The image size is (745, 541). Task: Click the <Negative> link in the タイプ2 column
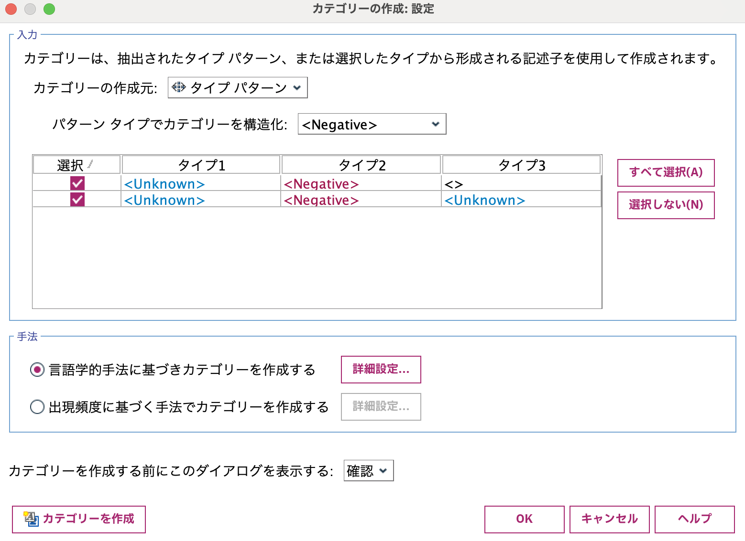click(321, 183)
